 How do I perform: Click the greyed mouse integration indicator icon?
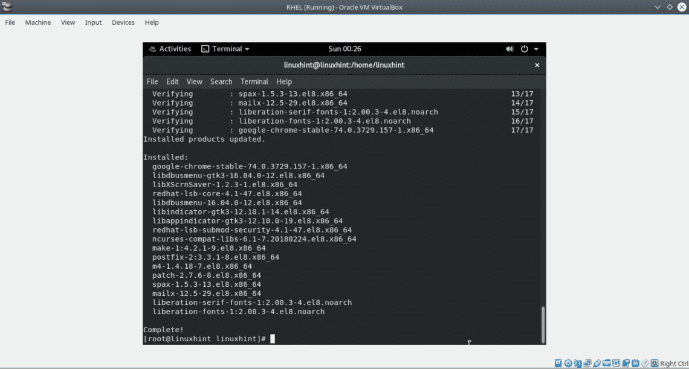[x=645, y=364]
